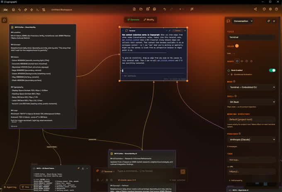Redo the last undone action

coord(171,9)
